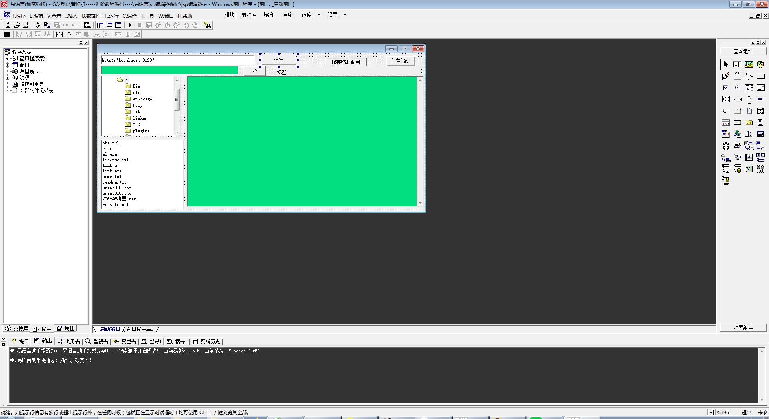Select the DIR directory box component icon
The height and width of the screenshot is (419, 769).
749,122
